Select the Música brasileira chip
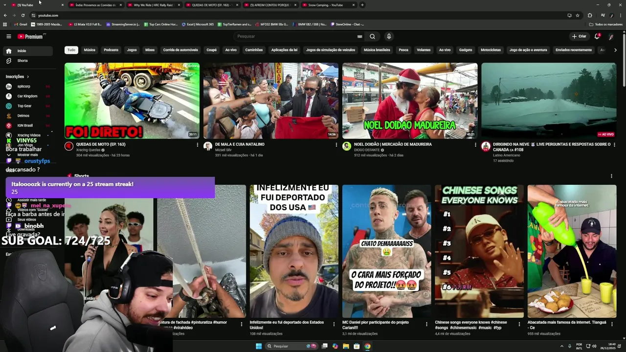Screen dimensions: 626x352 coord(377,50)
